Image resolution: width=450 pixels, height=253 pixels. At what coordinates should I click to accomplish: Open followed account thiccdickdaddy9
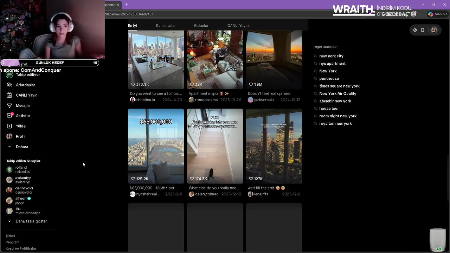[x=23, y=211]
